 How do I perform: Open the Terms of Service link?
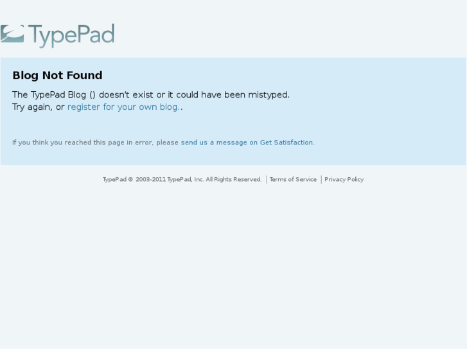point(293,179)
